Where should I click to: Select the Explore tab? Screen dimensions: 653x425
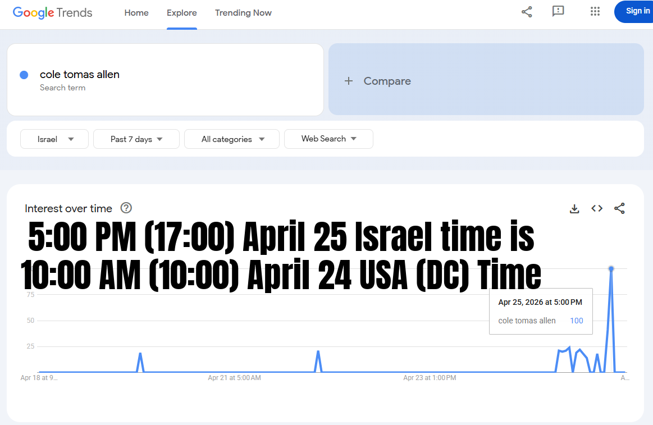pos(181,13)
